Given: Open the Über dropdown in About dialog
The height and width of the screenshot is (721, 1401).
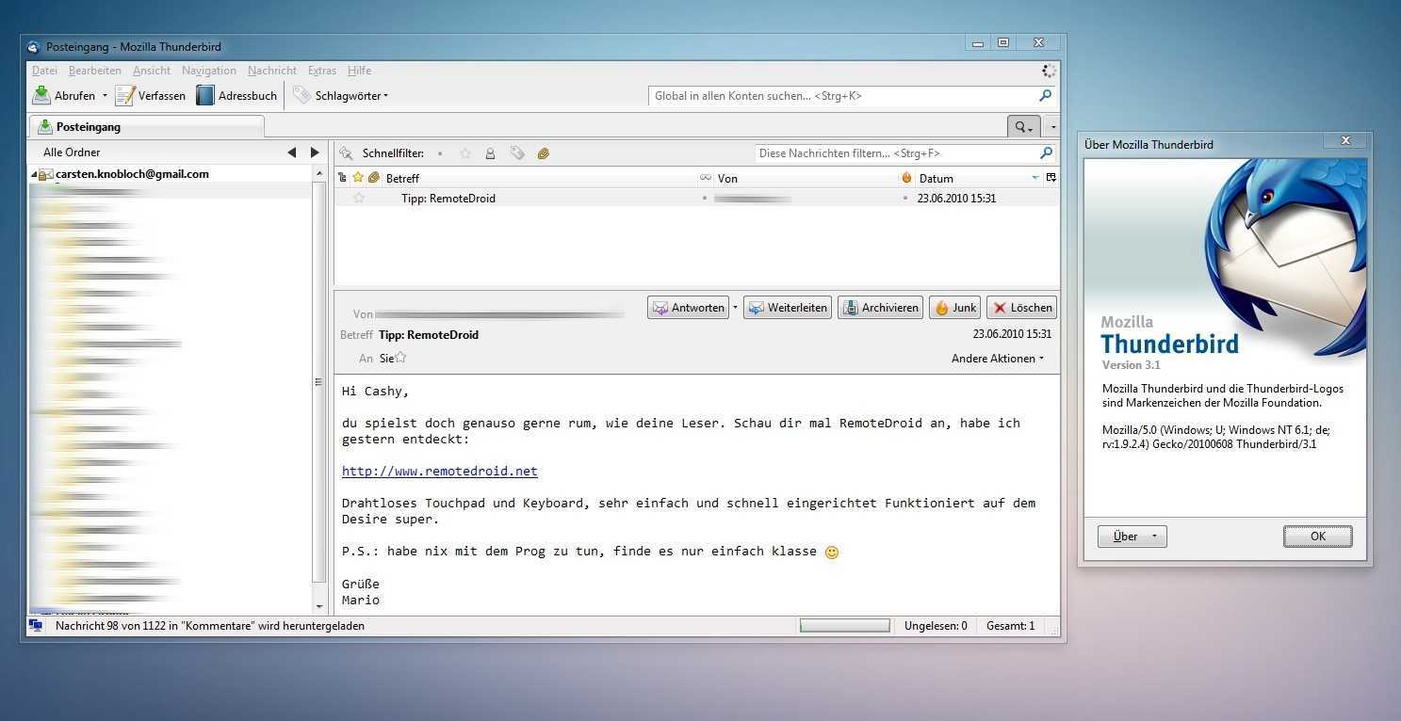Looking at the screenshot, I should pos(1132,537).
